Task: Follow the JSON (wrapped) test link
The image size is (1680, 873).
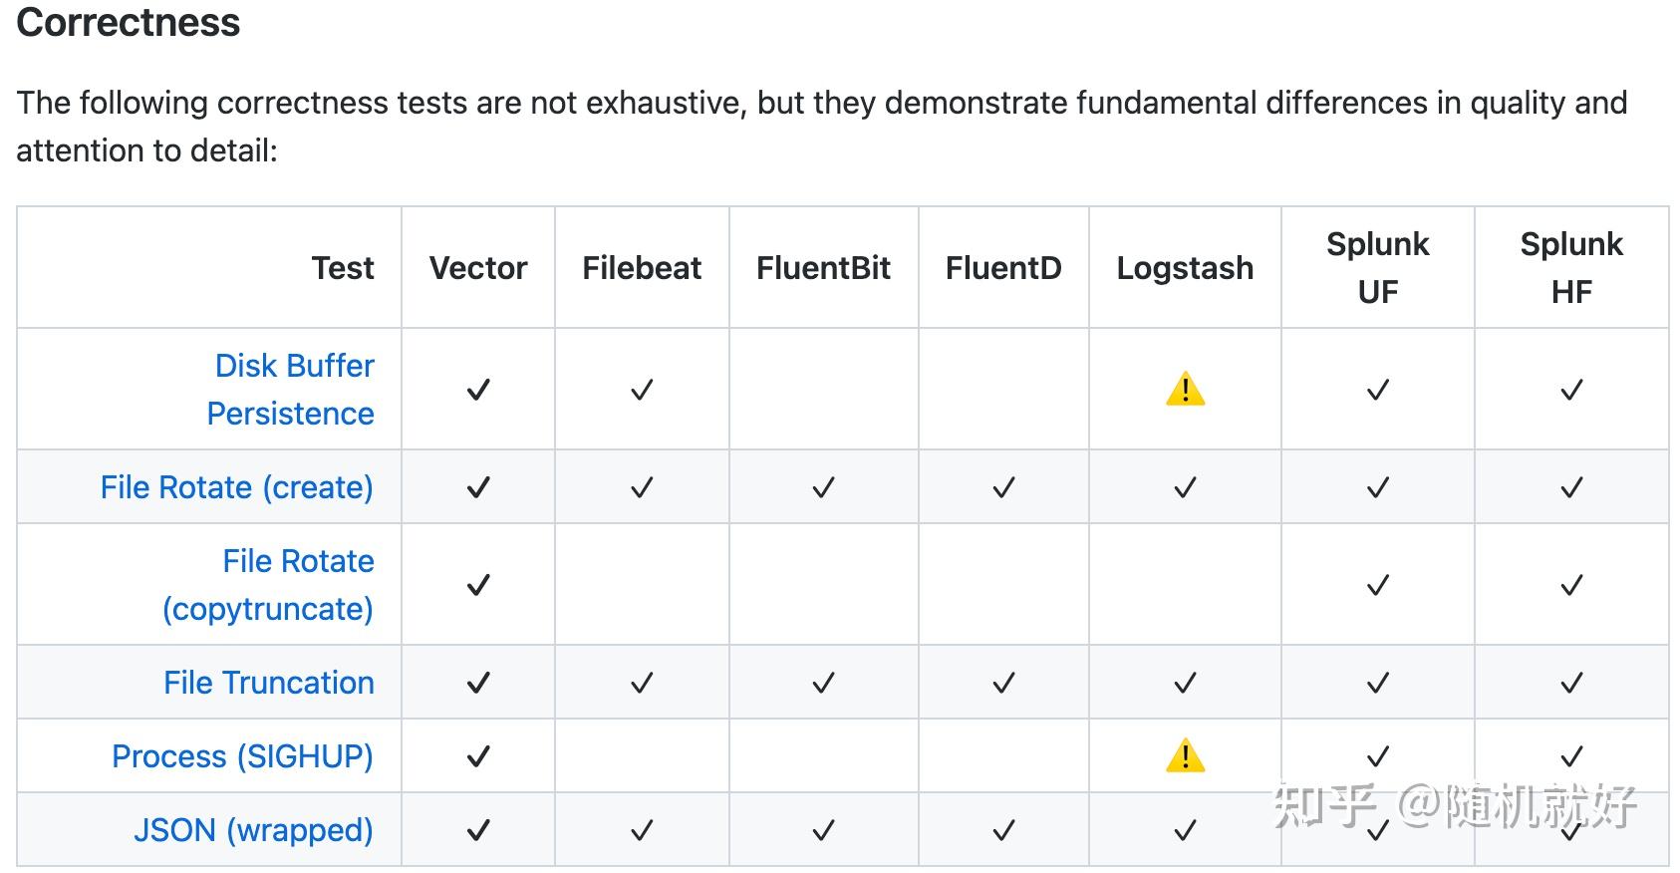Action: (x=253, y=830)
